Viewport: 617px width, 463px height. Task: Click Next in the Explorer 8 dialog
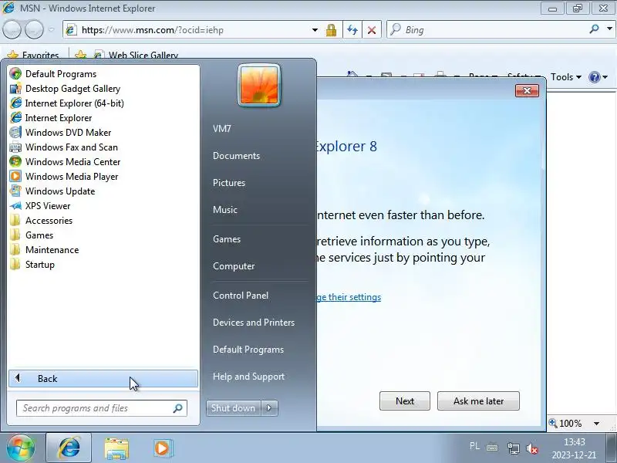click(x=405, y=400)
